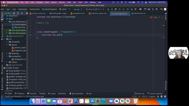Screen dimensions: 189x106
Task: Open the VCS menu
Action: (x=86, y=2)
